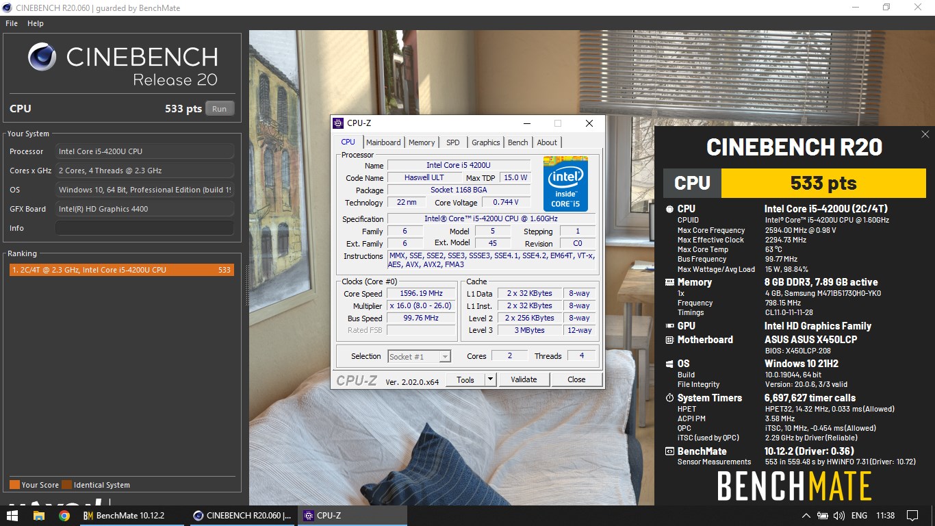Switch to the CPU tab in CPU-Z
935x526 pixels.
coord(348,142)
